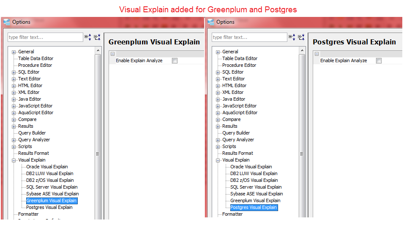
Task: Select highlighted Greenplum Visual Explain in left tree
Action: 52,200
